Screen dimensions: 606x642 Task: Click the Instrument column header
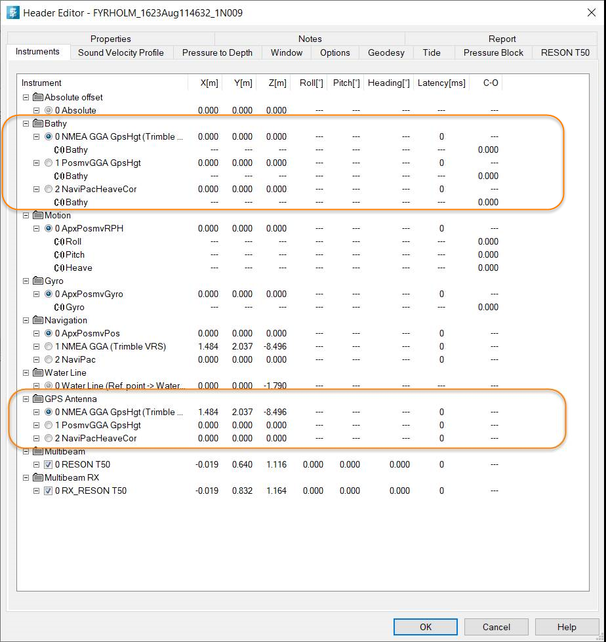point(102,83)
